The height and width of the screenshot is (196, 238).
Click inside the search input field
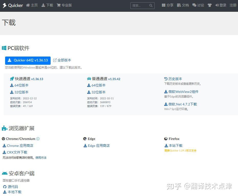tap(139, 5)
